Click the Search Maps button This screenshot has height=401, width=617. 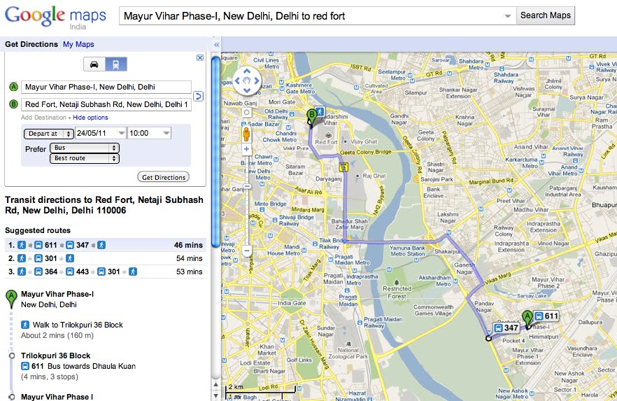pos(546,15)
